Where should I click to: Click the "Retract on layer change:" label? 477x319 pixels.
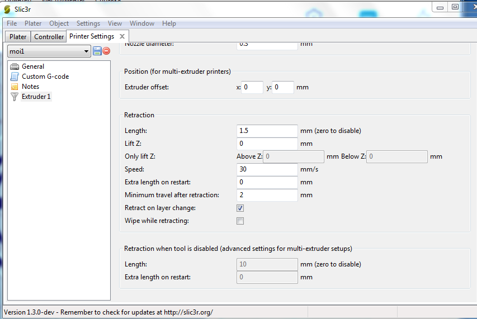point(160,208)
